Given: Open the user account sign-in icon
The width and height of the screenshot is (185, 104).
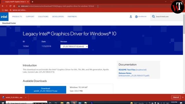Looking at the screenshot, I should [x=131, y=17].
